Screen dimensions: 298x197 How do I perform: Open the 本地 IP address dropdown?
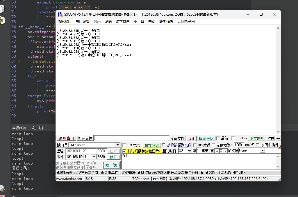(x=94, y=157)
